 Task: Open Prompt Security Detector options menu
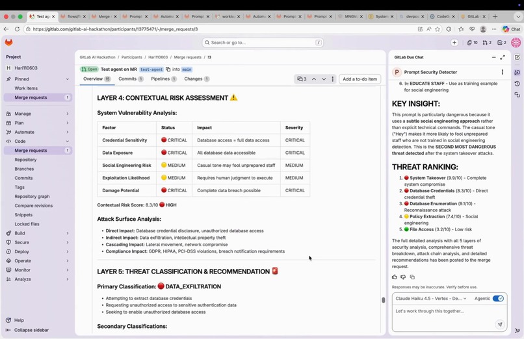(503, 72)
